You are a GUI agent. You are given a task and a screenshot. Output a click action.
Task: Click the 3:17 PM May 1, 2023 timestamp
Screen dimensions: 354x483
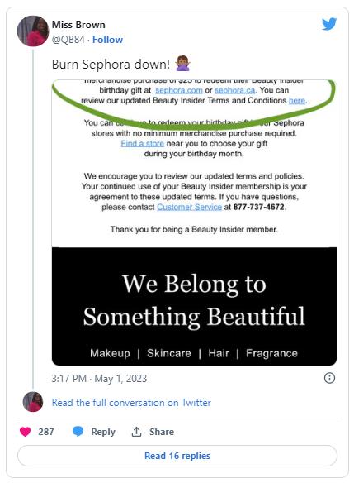(99, 379)
